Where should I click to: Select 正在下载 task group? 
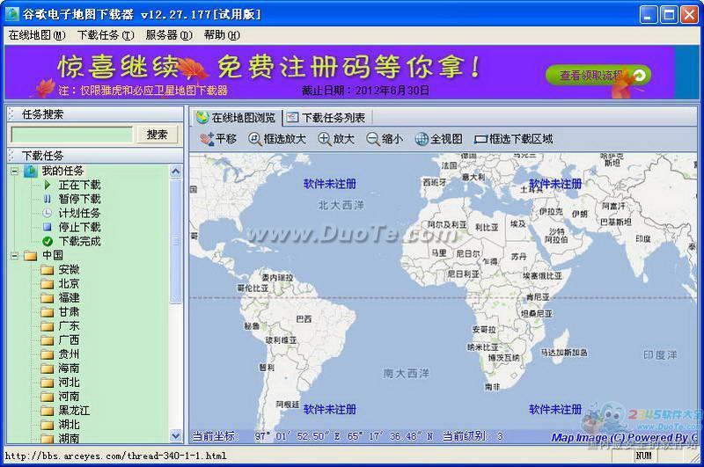[79, 185]
